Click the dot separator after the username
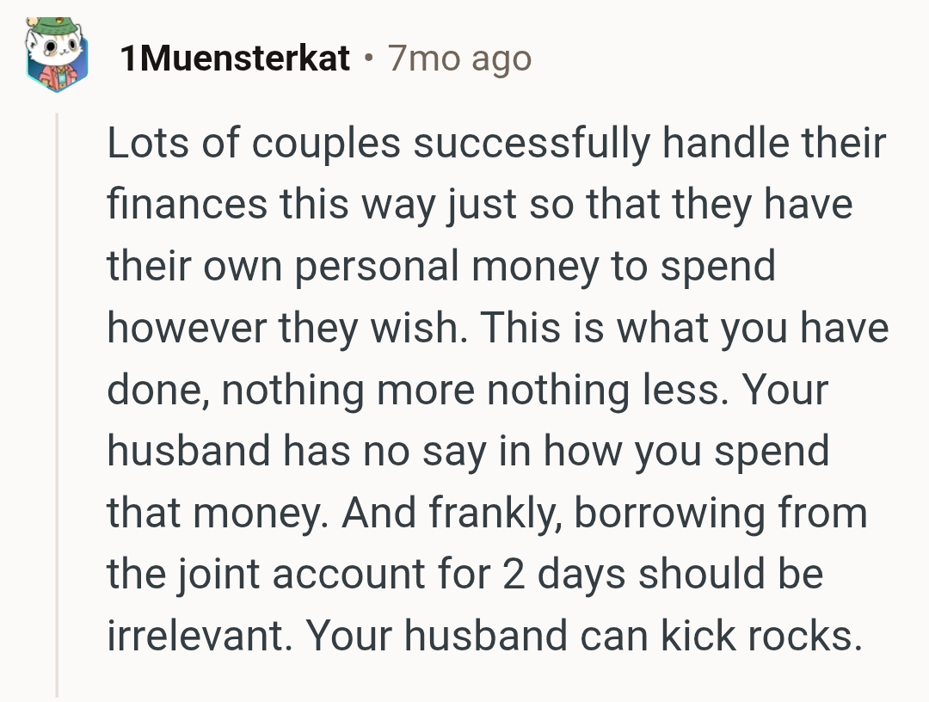Screen dimensions: 929x702 pos(368,58)
